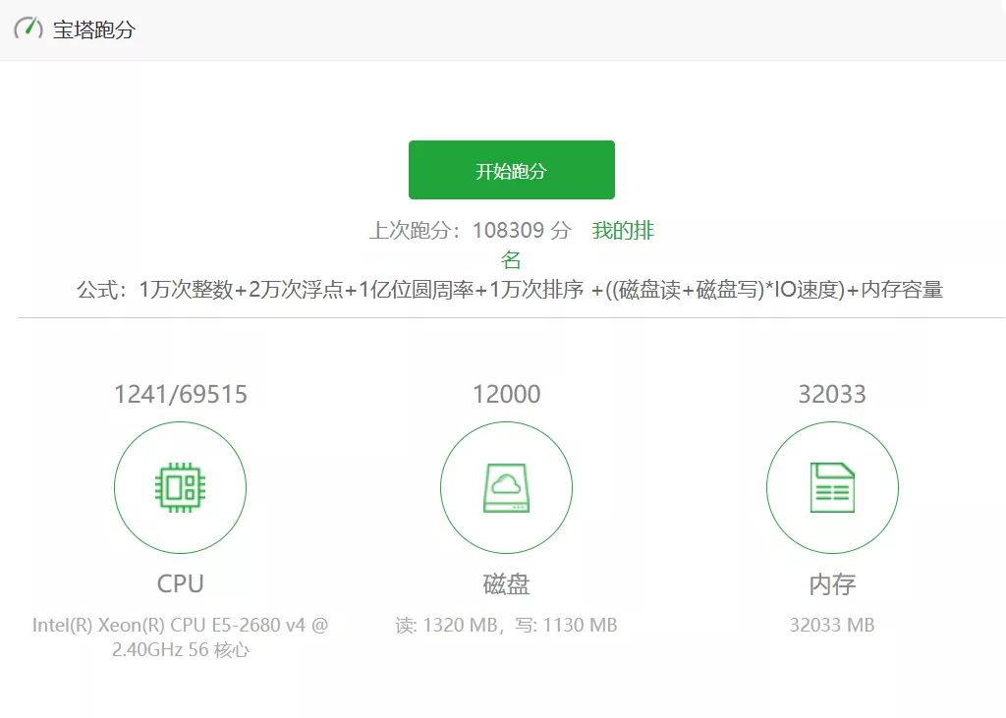Screen dimensions: 1006x718
Task: Click the memory score 32033 above icon
Action: 832,395
